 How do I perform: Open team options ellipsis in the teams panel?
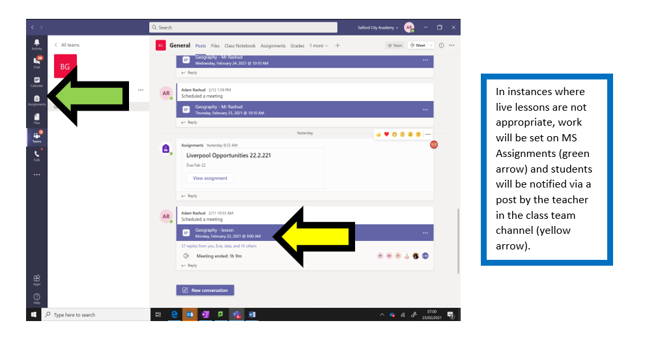coord(141,90)
